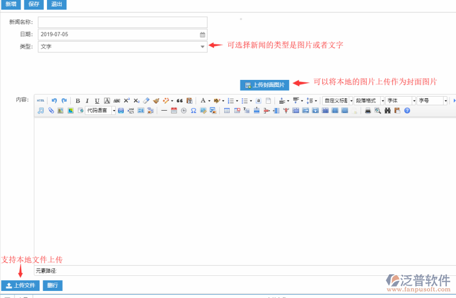Expand the auto-typeset options arrow
This screenshot has height=298, width=456.
tap(172, 101)
